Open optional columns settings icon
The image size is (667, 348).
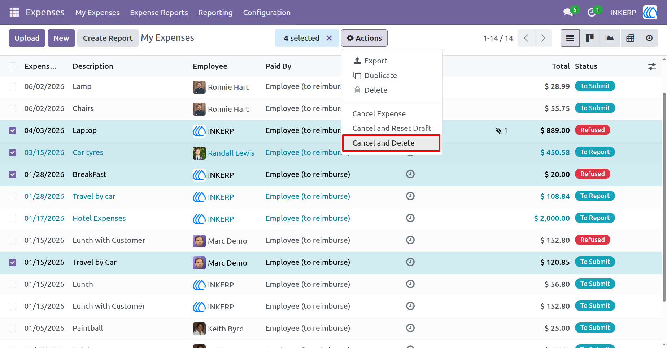pos(652,66)
